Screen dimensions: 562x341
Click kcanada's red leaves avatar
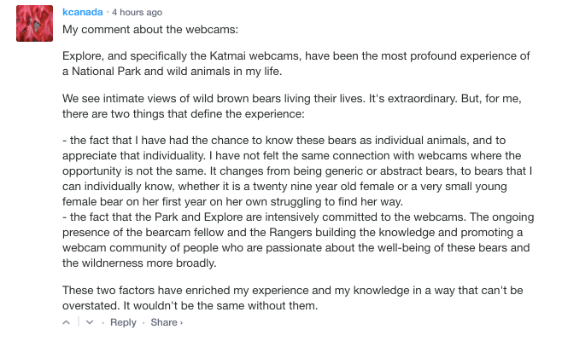tap(36, 23)
